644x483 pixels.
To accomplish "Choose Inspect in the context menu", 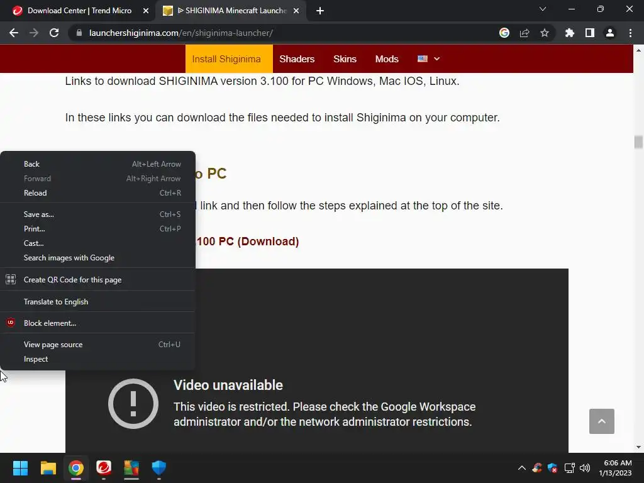I will click(x=97, y=359).
